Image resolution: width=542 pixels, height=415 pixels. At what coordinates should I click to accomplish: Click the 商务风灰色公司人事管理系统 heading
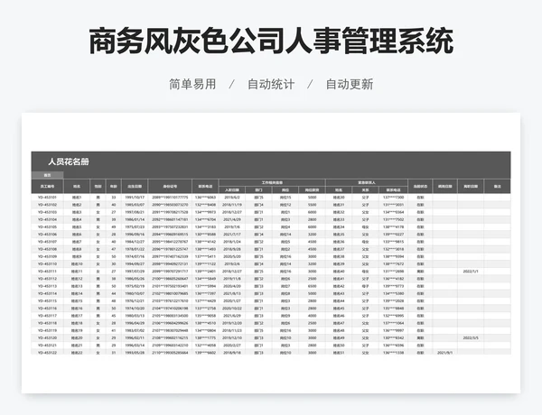click(271, 41)
